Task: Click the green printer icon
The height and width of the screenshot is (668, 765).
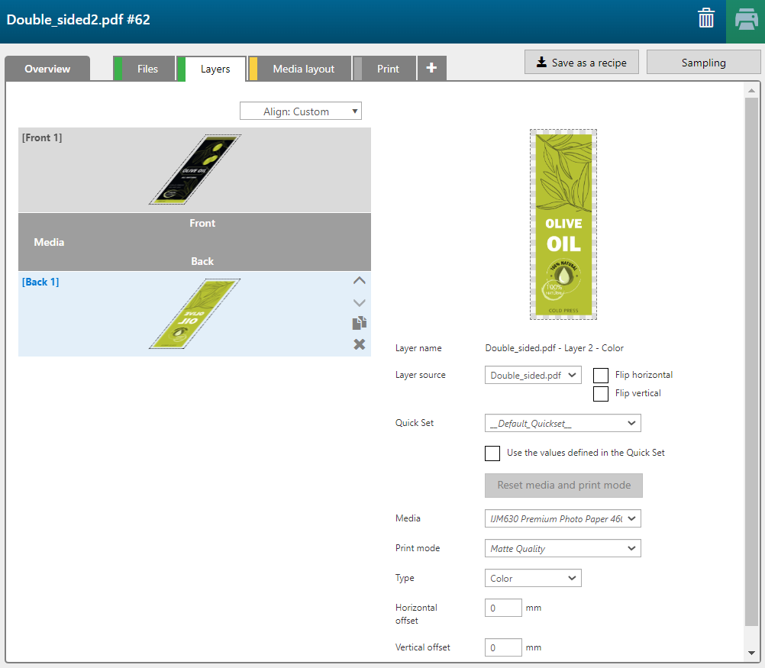Action: pos(745,21)
